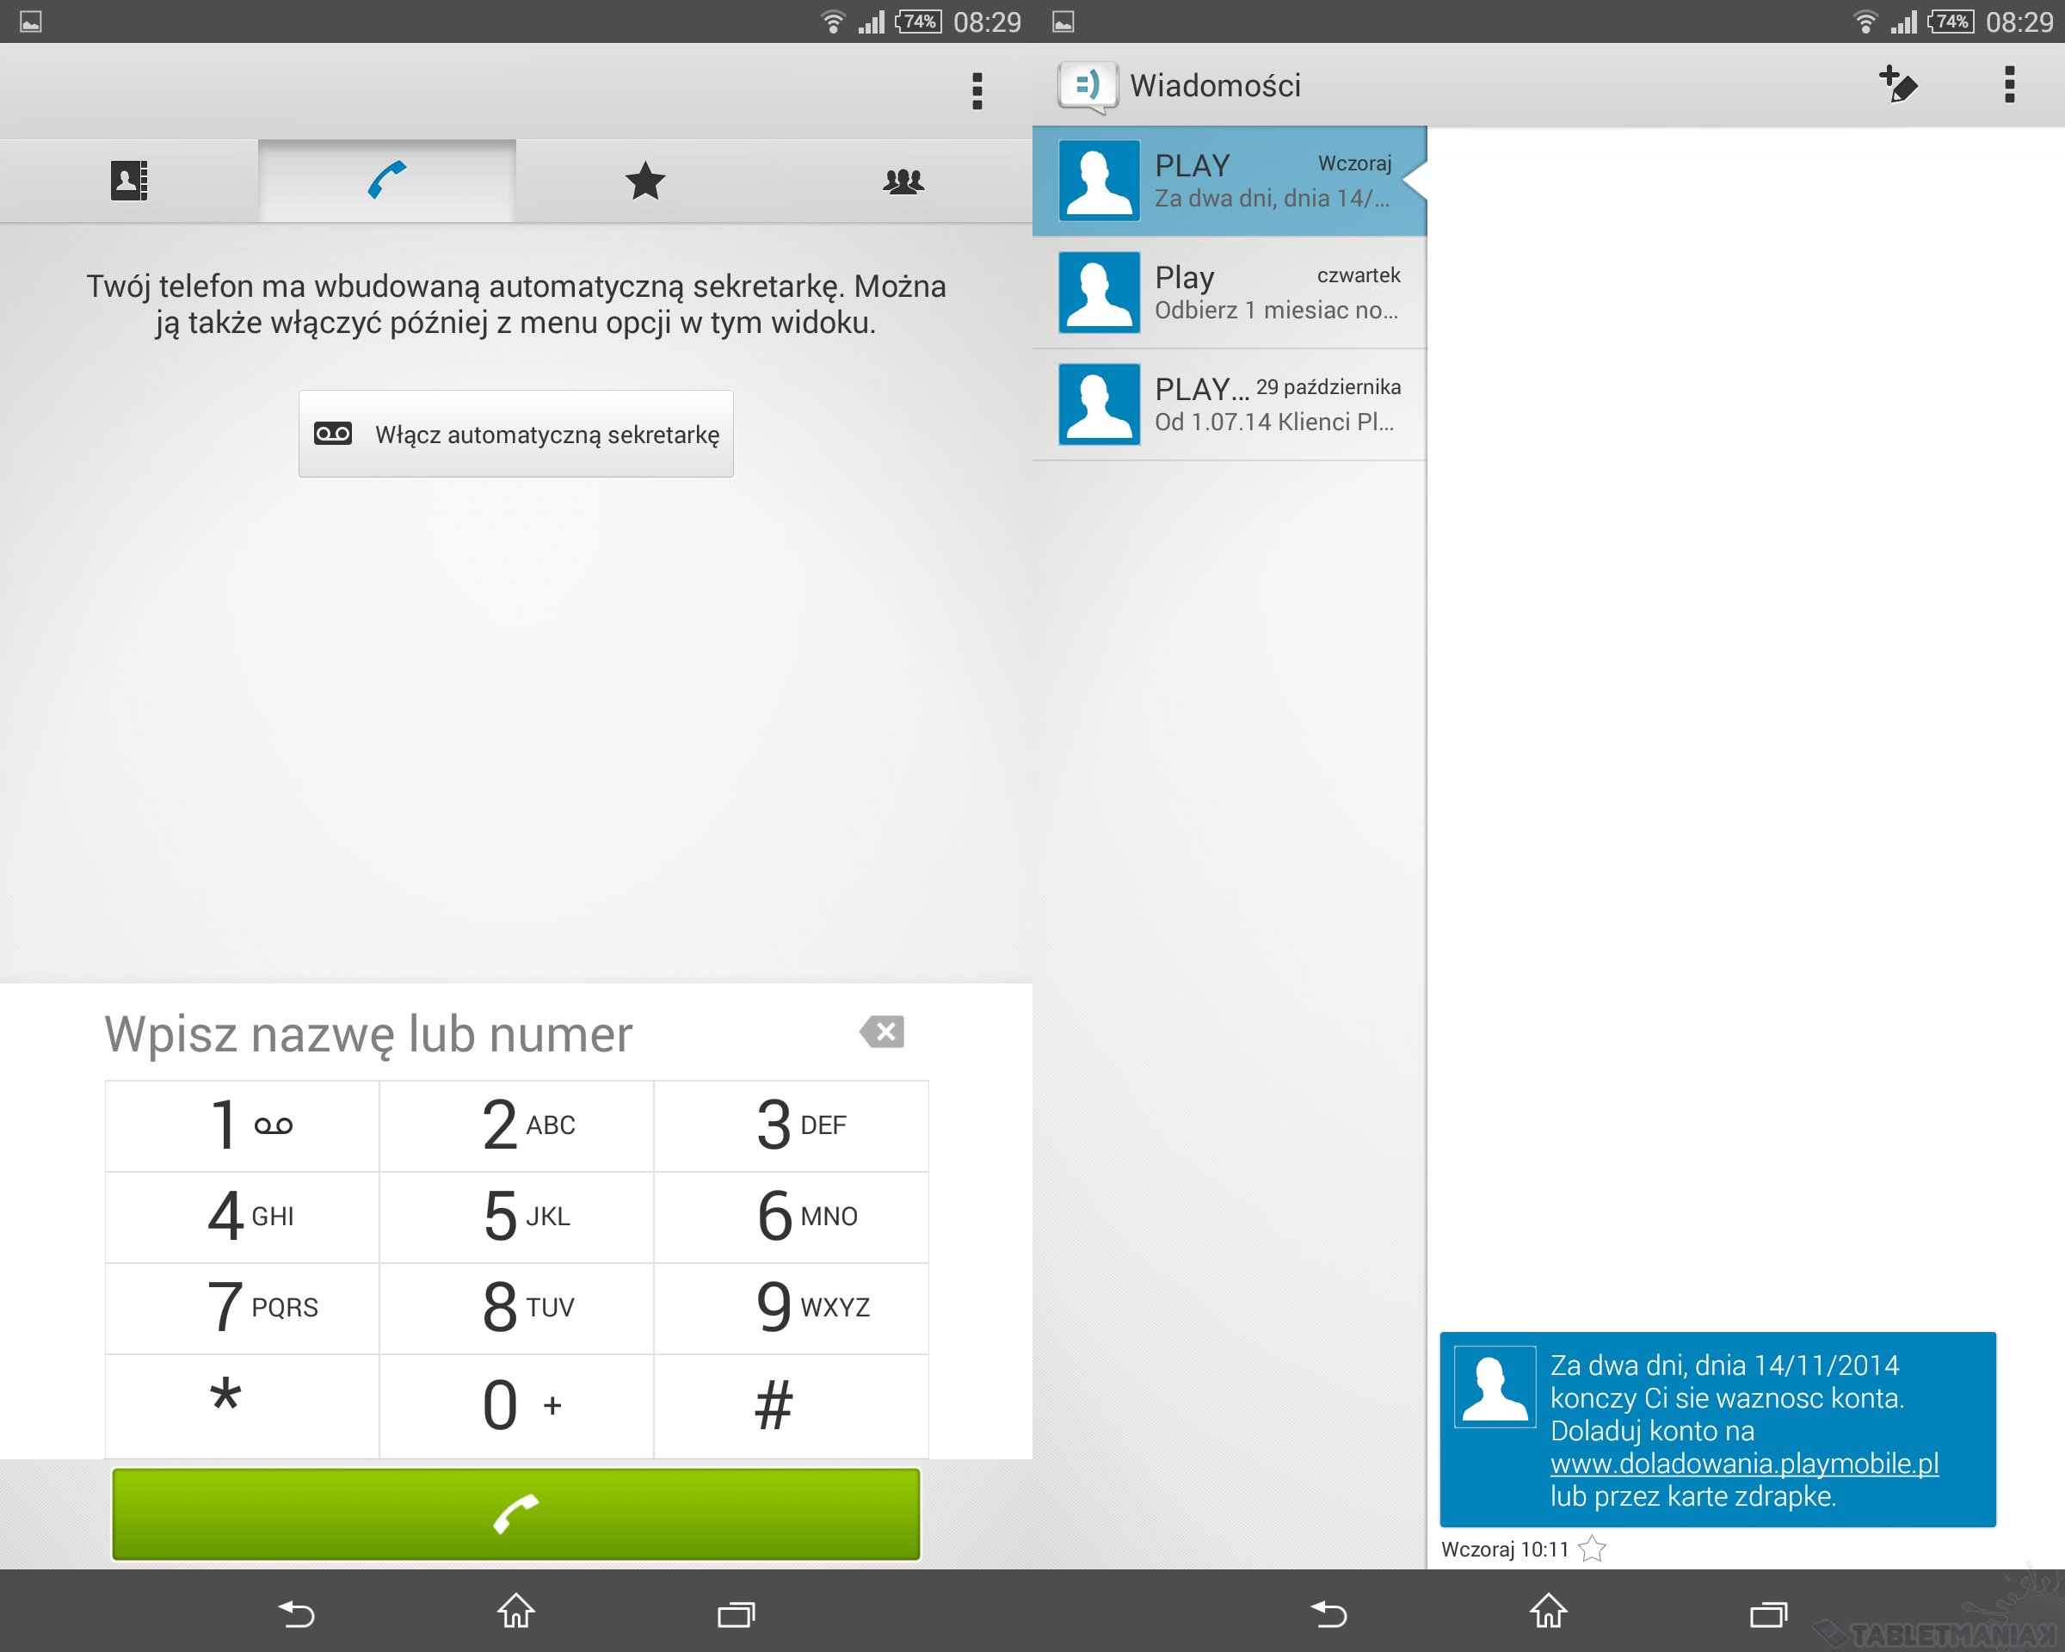Image resolution: width=2065 pixels, height=1652 pixels.
Task: Tap the backspace delete icon
Action: (x=882, y=1032)
